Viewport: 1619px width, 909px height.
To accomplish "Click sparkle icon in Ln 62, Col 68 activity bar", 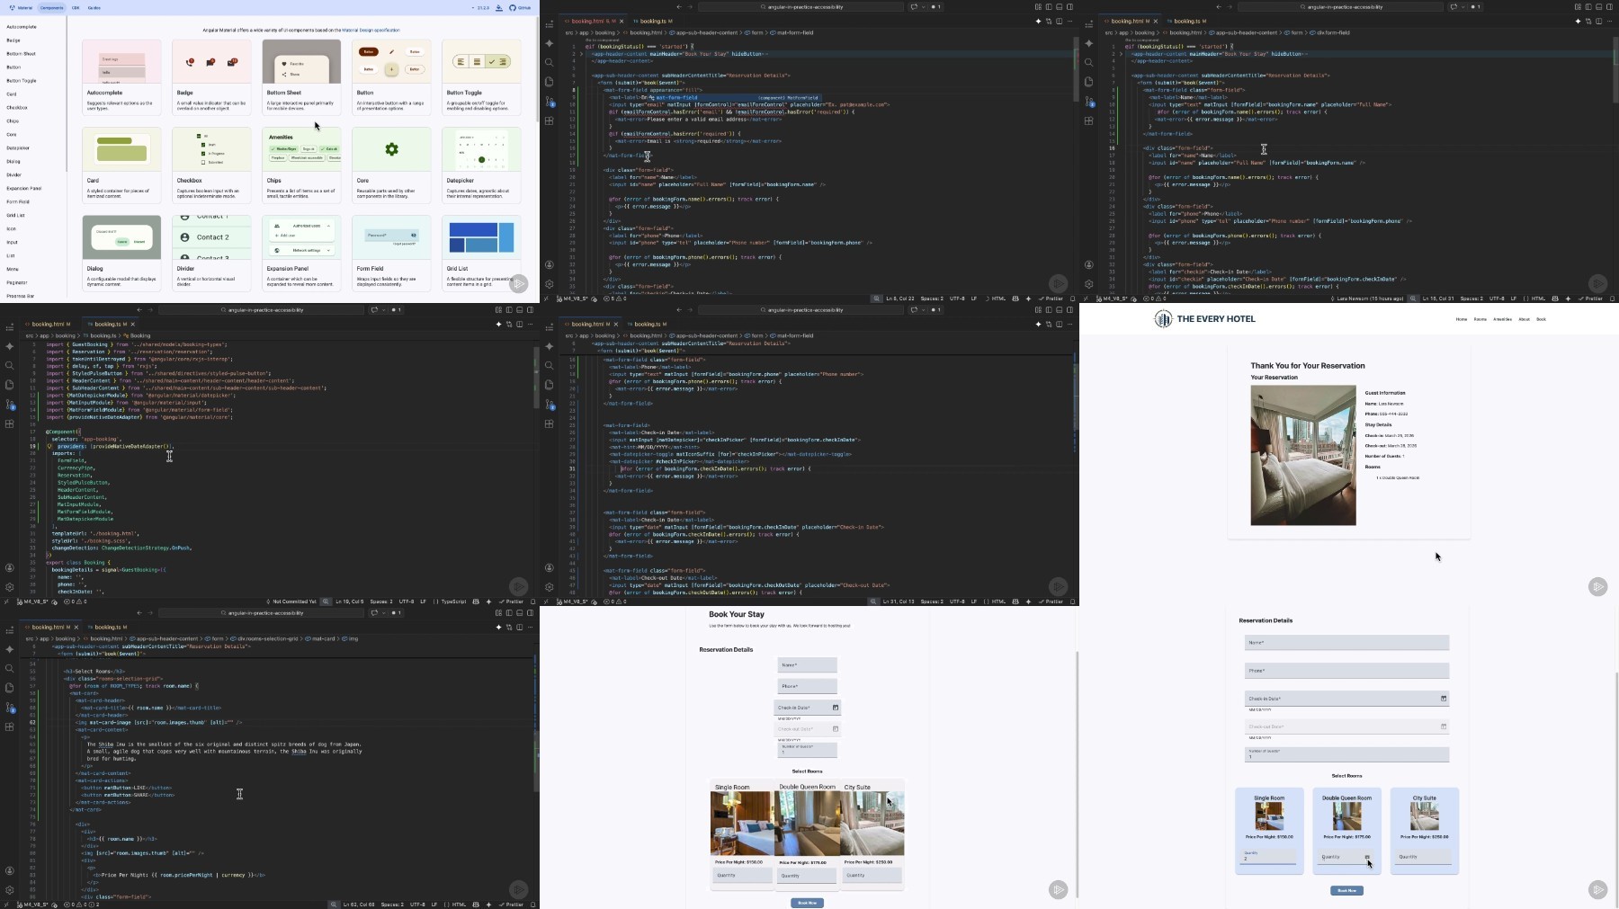I will (9, 649).
